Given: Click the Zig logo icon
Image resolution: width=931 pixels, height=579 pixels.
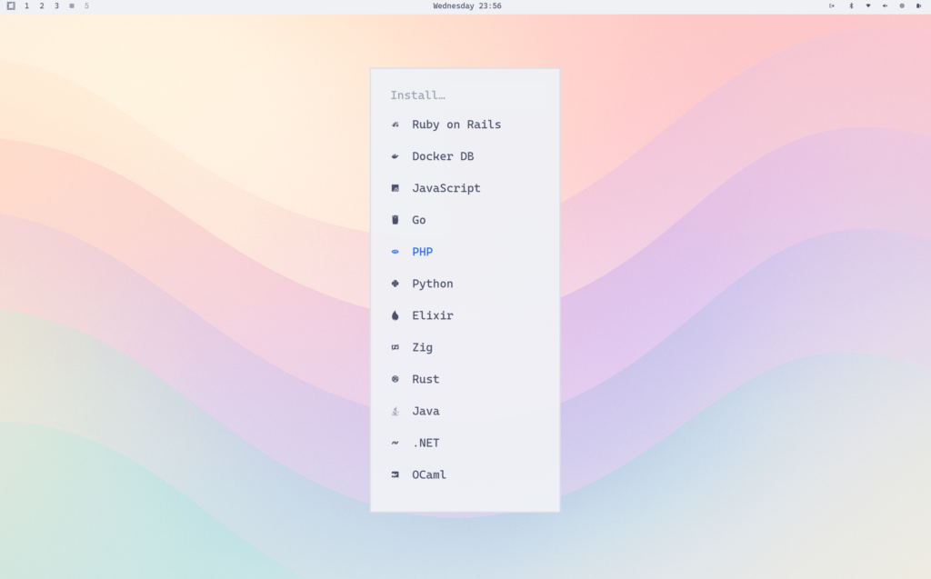Looking at the screenshot, I should [x=395, y=347].
